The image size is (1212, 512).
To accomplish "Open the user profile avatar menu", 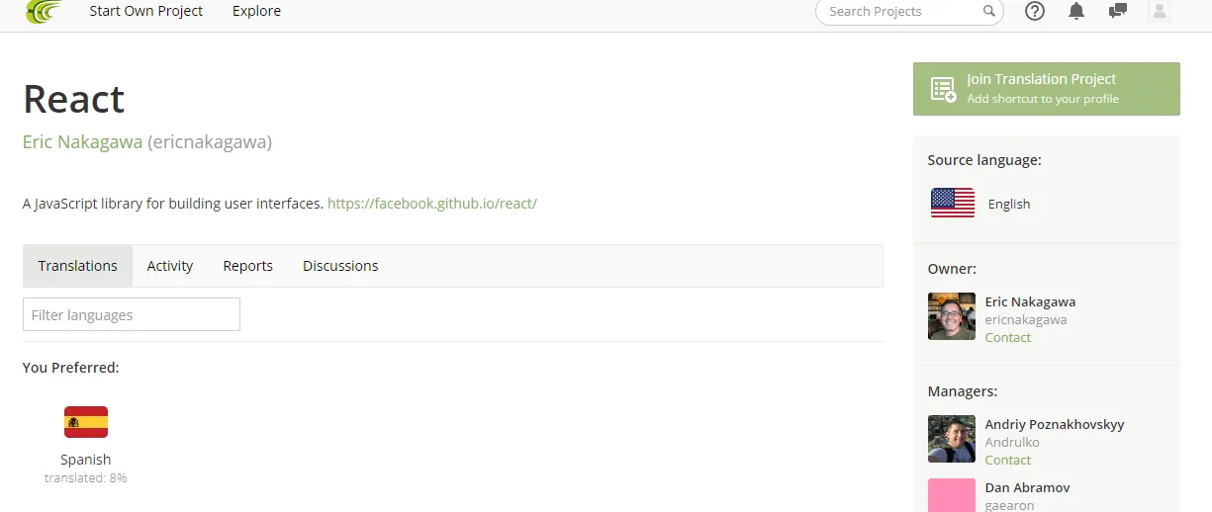I will click(1160, 11).
